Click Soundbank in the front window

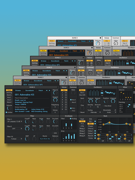(x=30, y=91)
